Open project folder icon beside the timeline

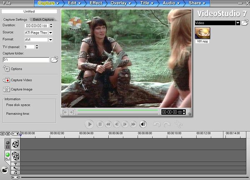click(5, 170)
